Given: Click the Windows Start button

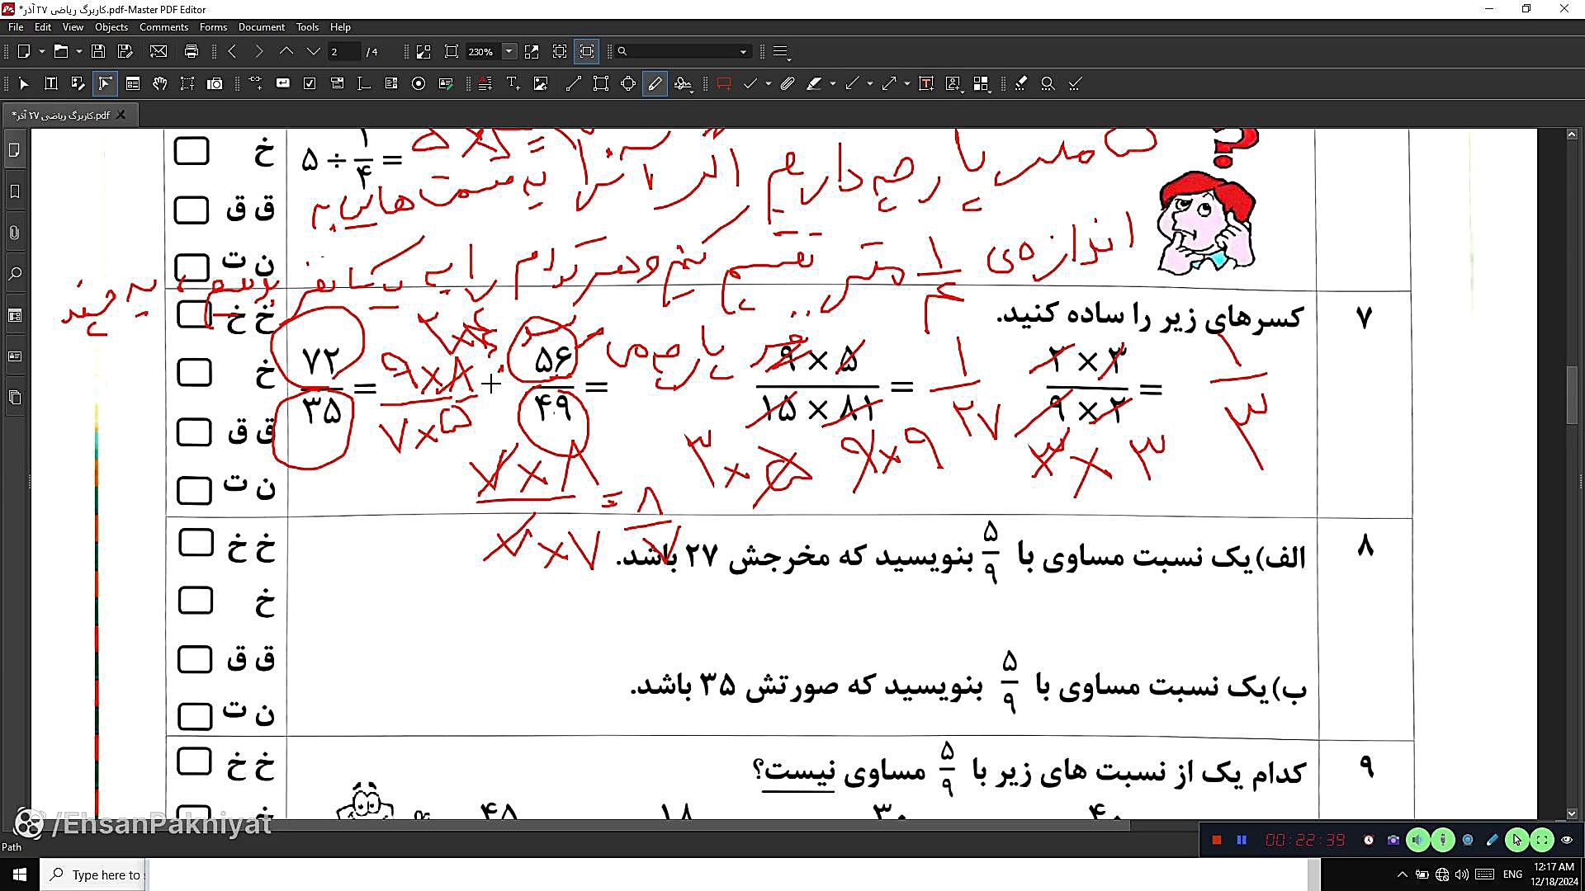Looking at the screenshot, I should tap(19, 874).
